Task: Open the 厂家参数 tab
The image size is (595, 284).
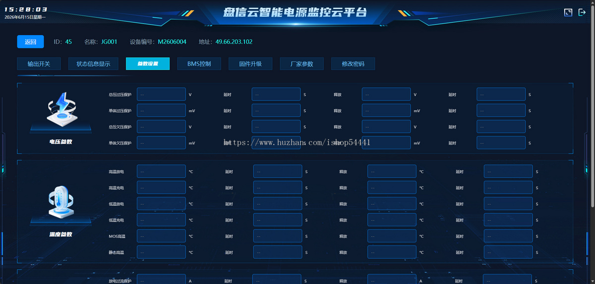Action: [302, 64]
